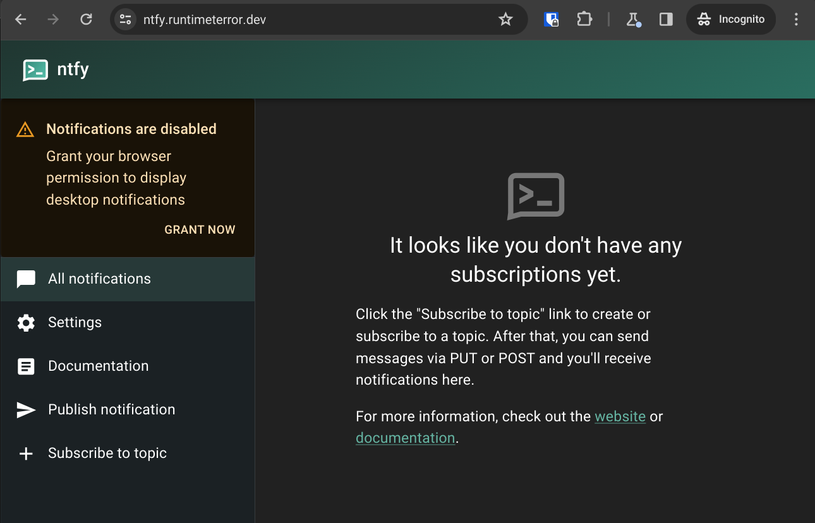Click the All notifications chat icon

point(26,279)
